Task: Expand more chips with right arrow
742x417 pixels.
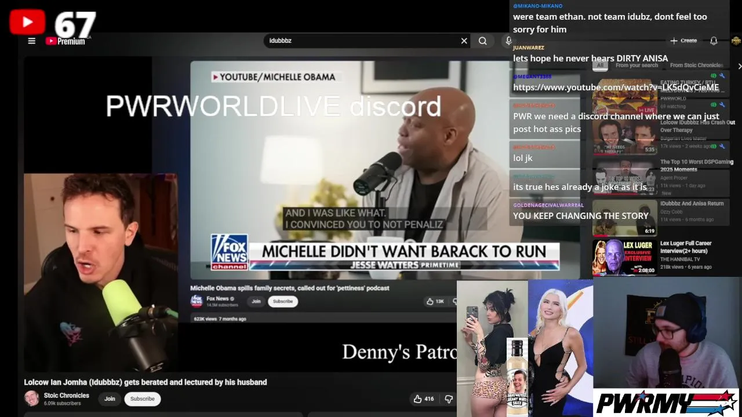Action: (x=739, y=66)
